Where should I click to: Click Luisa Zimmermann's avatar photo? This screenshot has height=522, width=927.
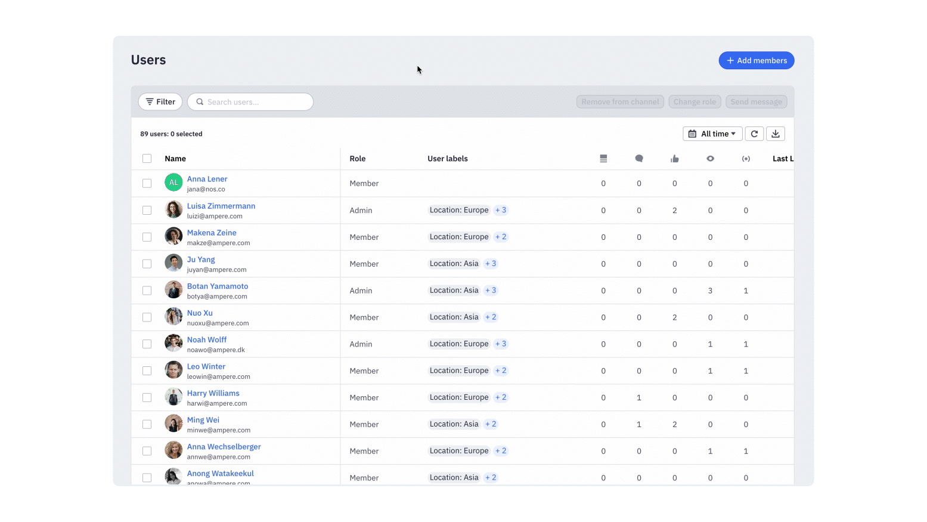[x=173, y=210]
